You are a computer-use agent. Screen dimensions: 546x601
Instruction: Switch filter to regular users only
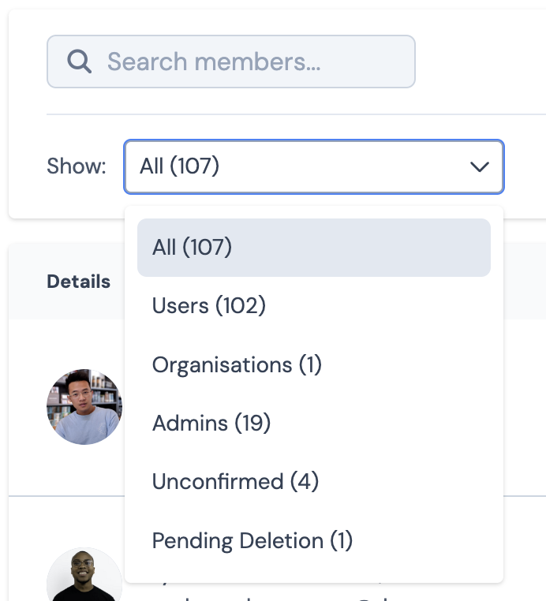coord(209,306)
